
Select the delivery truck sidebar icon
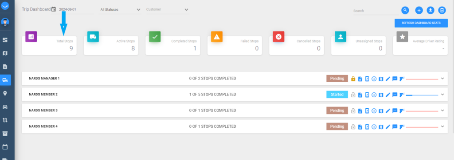pos(5,80)
